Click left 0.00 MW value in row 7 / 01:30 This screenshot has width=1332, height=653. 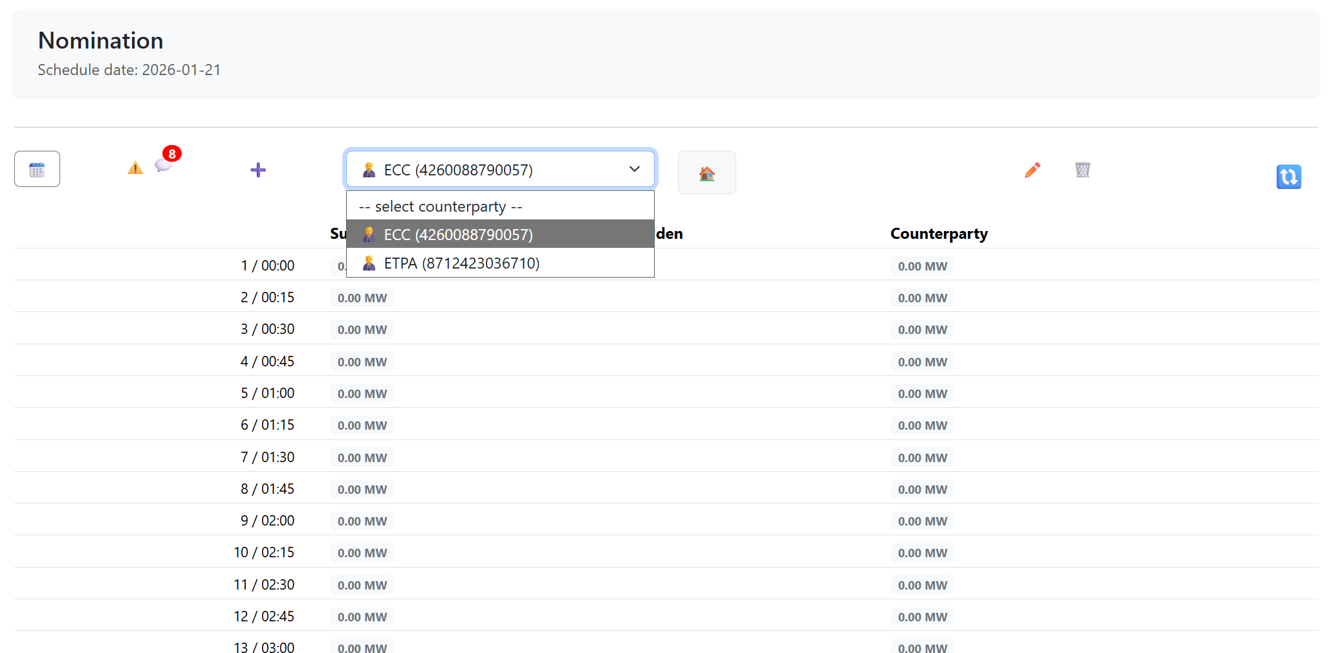(362, 458)
